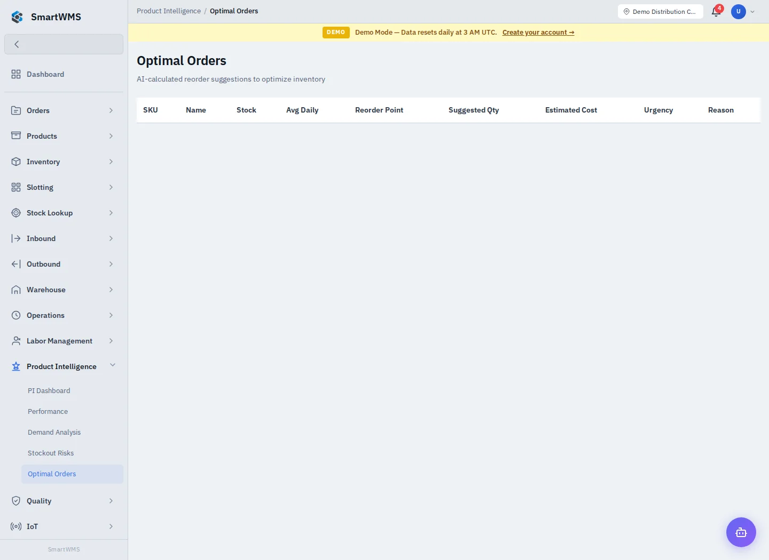Screen dimensions: 769x560
Task: Click the Orders sidebar icon
Action: pos(16,110)
